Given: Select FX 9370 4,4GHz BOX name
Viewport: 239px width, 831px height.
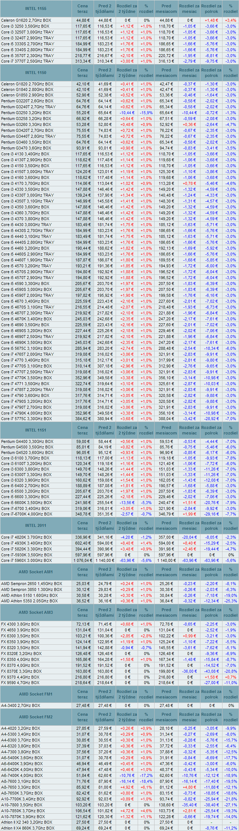Looking at the screenshot, I should (20, 677).
